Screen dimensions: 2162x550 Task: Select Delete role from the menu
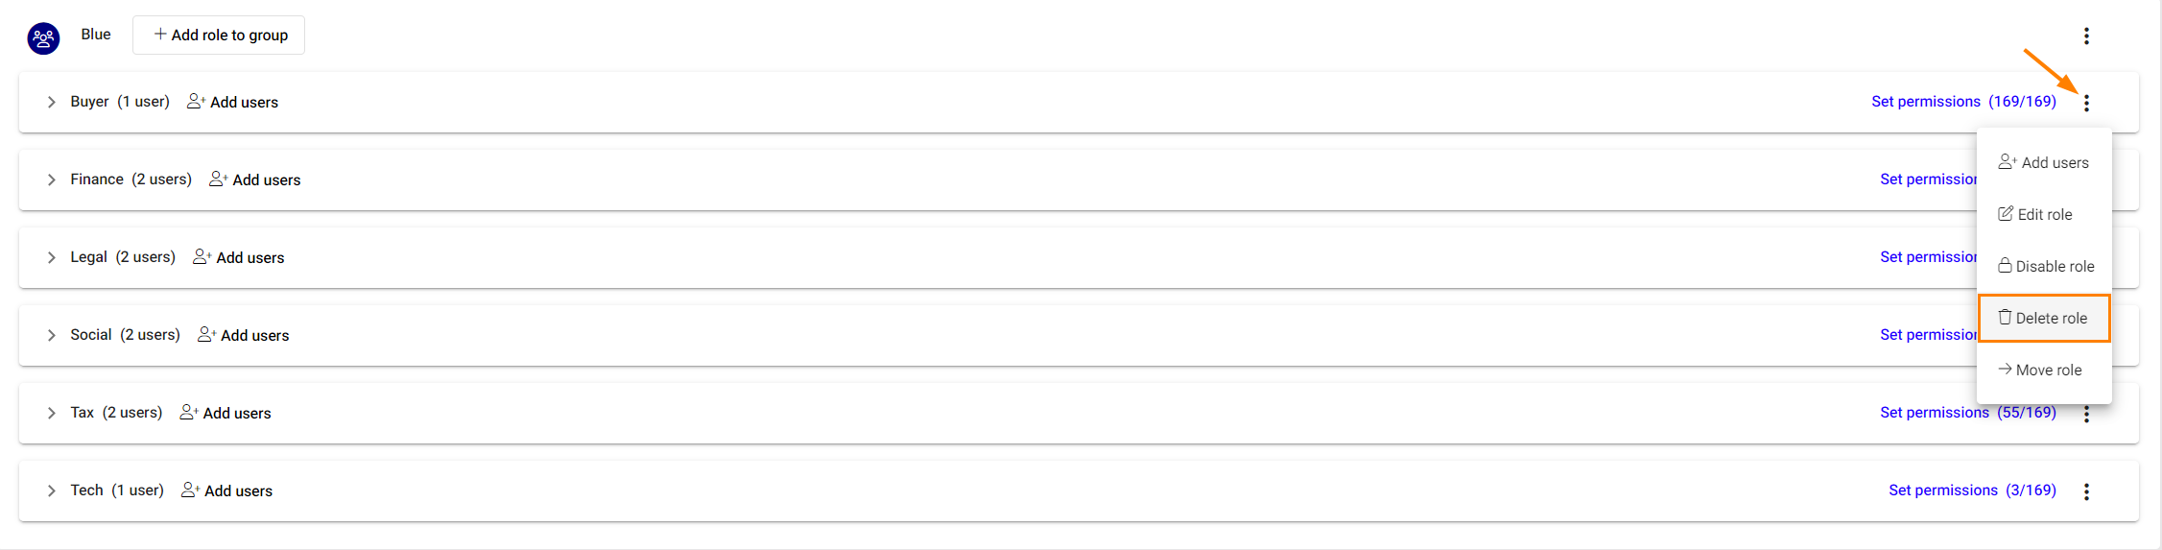point(2044,318)
